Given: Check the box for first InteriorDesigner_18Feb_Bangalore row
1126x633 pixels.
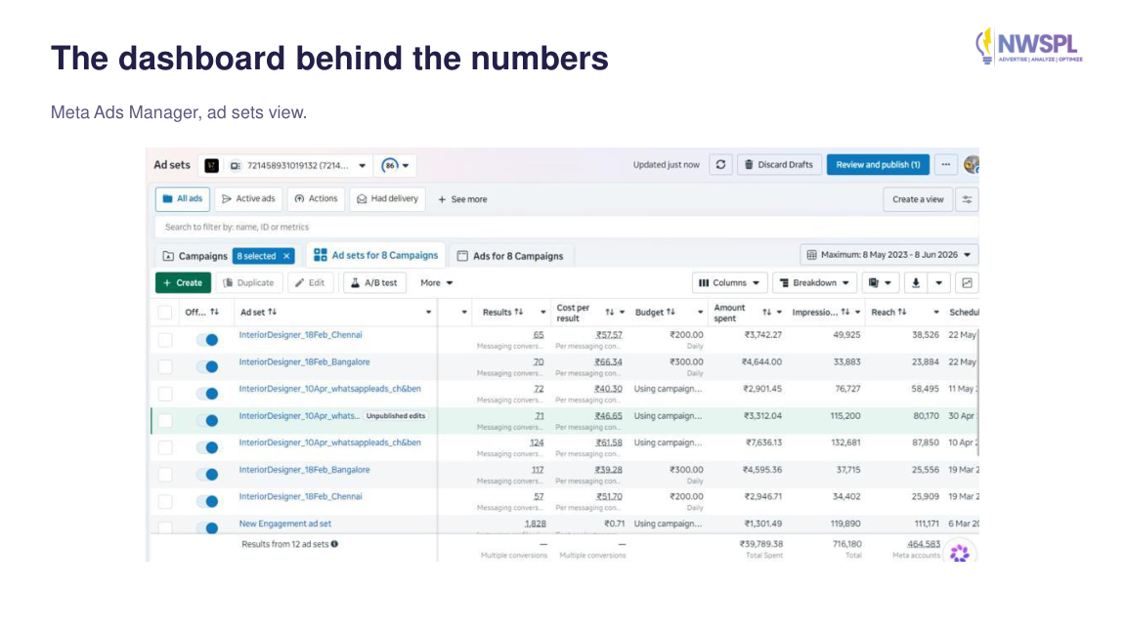Looking at the screenshot, I should coord(165,366).
